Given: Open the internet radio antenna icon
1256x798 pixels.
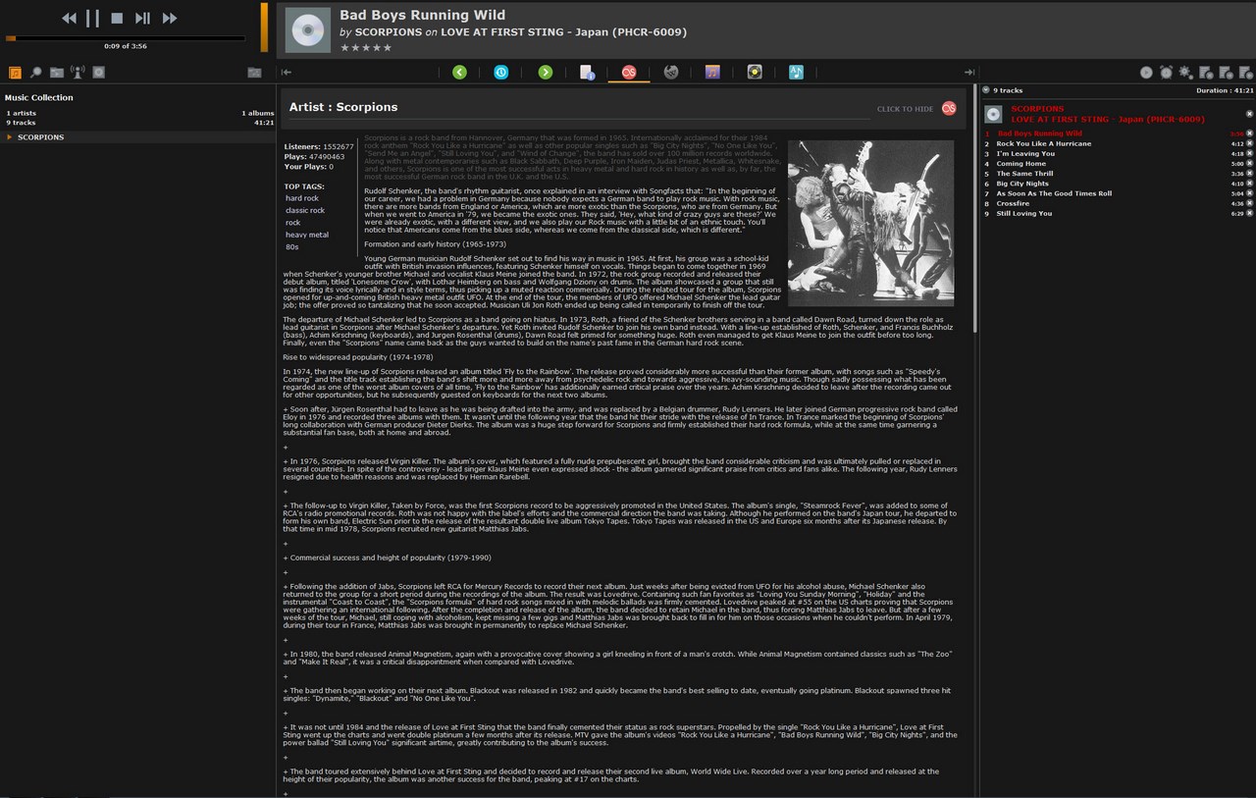Looking at the screenshot, I should click(x=78, y=73).
